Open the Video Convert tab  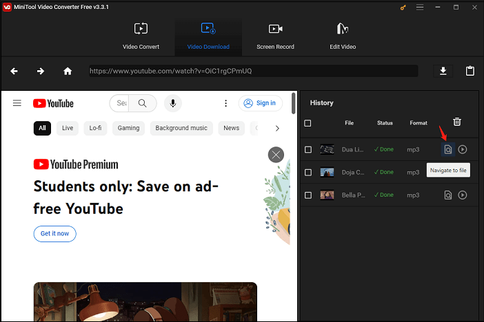[x=141, y=36]
